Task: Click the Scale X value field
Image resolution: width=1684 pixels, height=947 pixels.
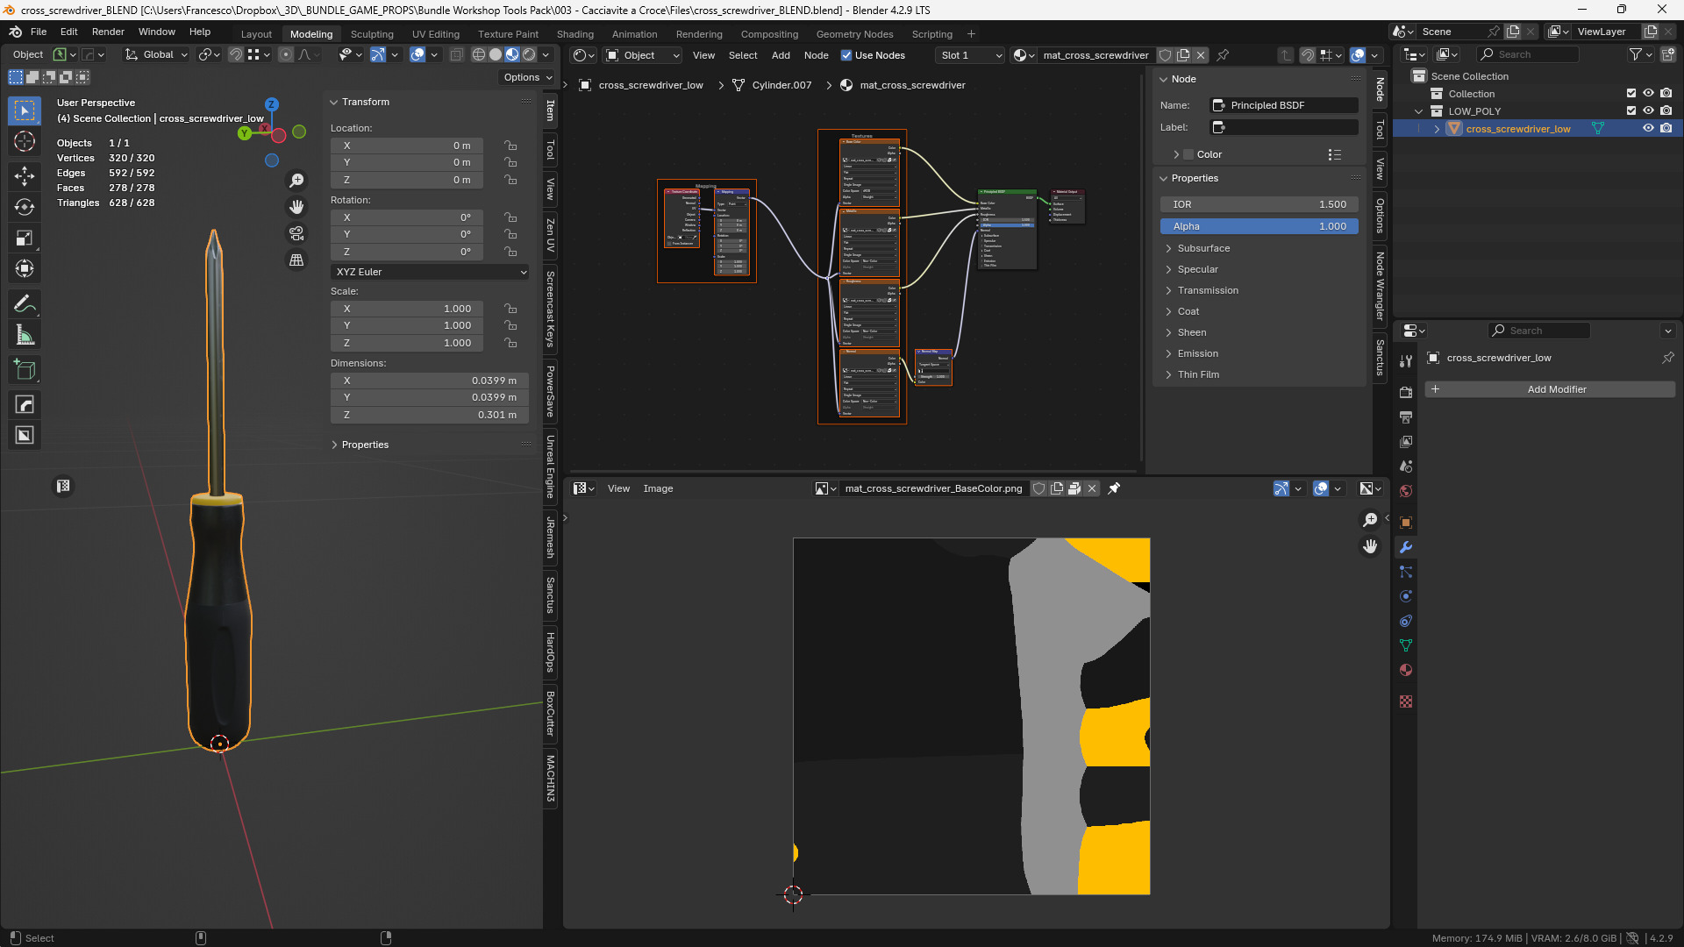Action: 406,309
